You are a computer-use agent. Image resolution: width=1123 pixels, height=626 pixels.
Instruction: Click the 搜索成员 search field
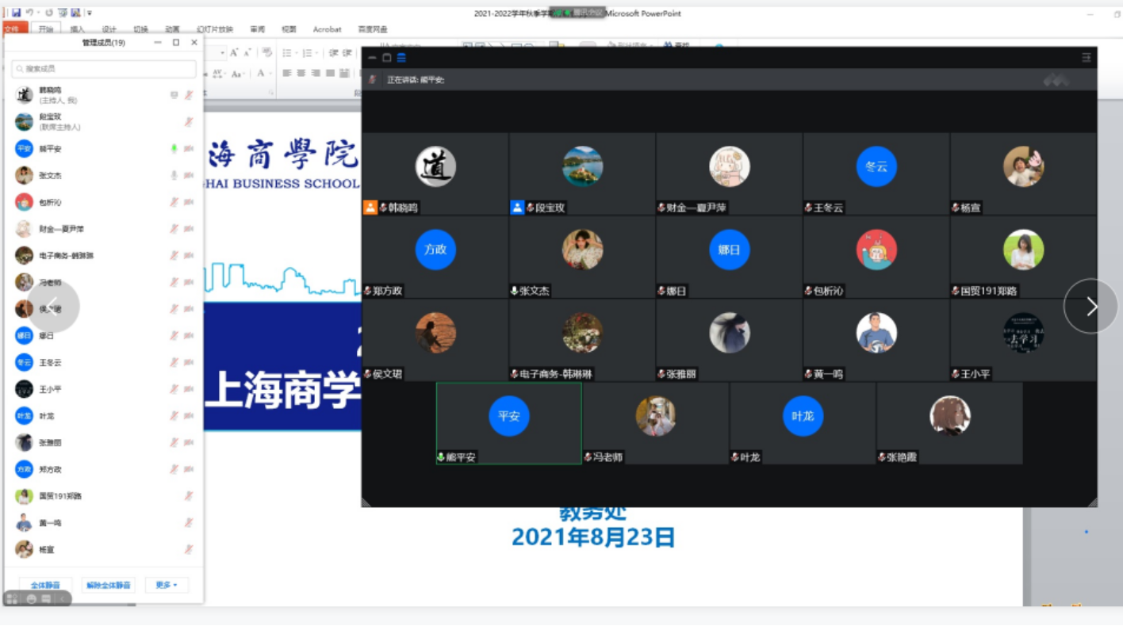[104, 69]
